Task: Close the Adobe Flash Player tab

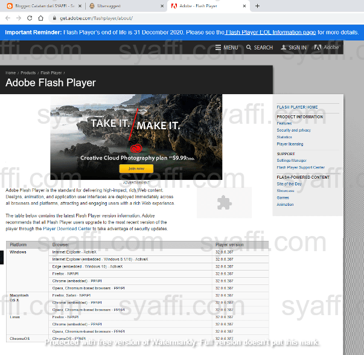Action: [x=244, y=6]
